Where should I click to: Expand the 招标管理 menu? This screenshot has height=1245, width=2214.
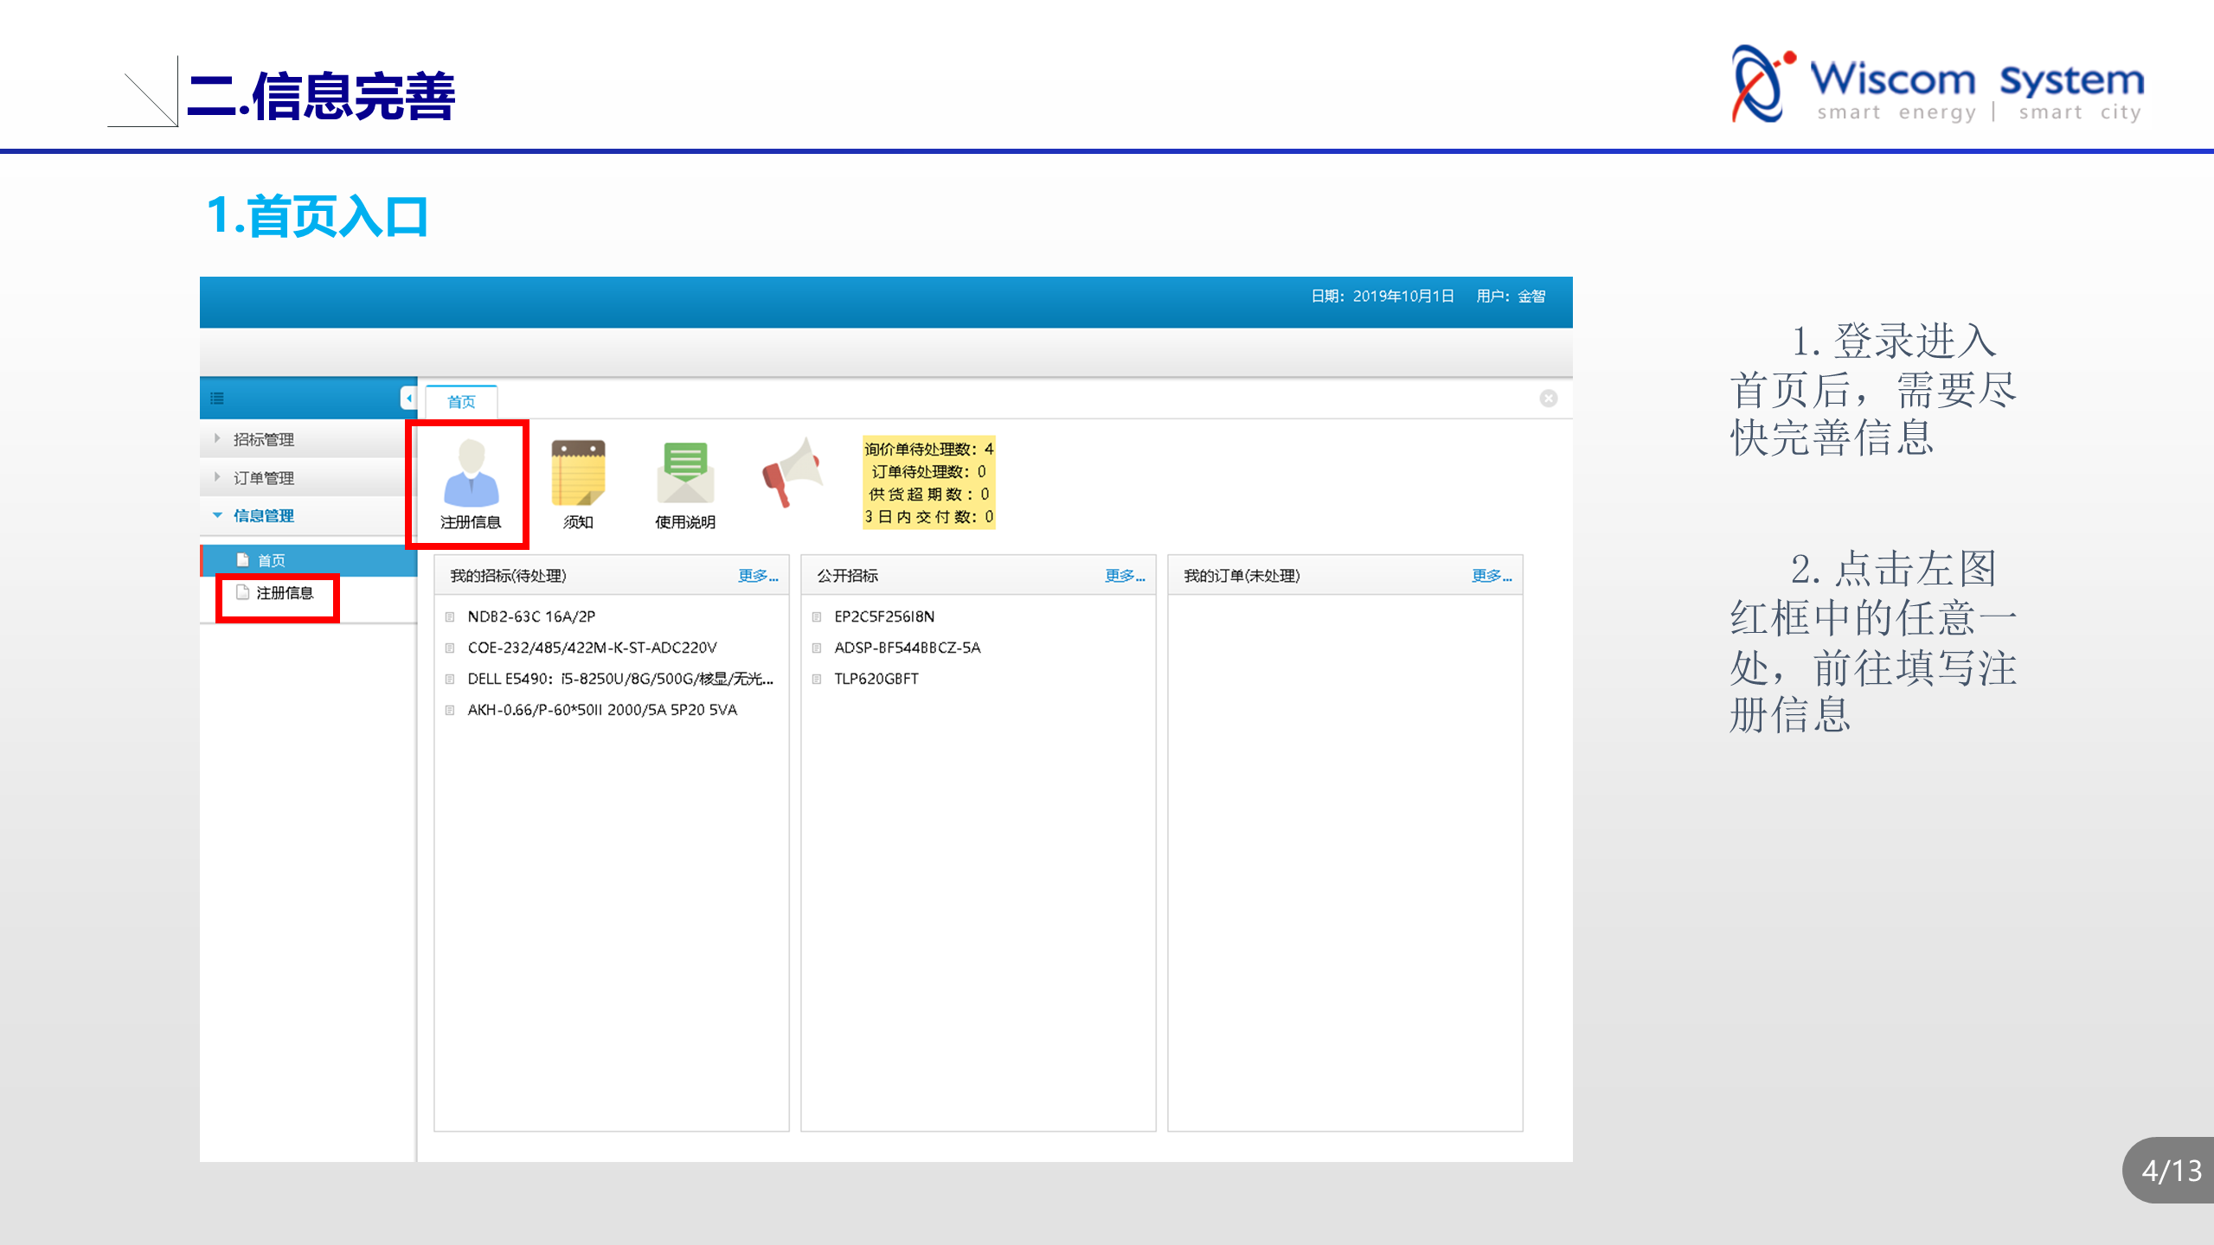click(x=263, y=440)
